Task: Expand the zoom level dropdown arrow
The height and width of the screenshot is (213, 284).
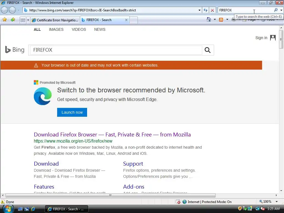Action: point(277,202)
